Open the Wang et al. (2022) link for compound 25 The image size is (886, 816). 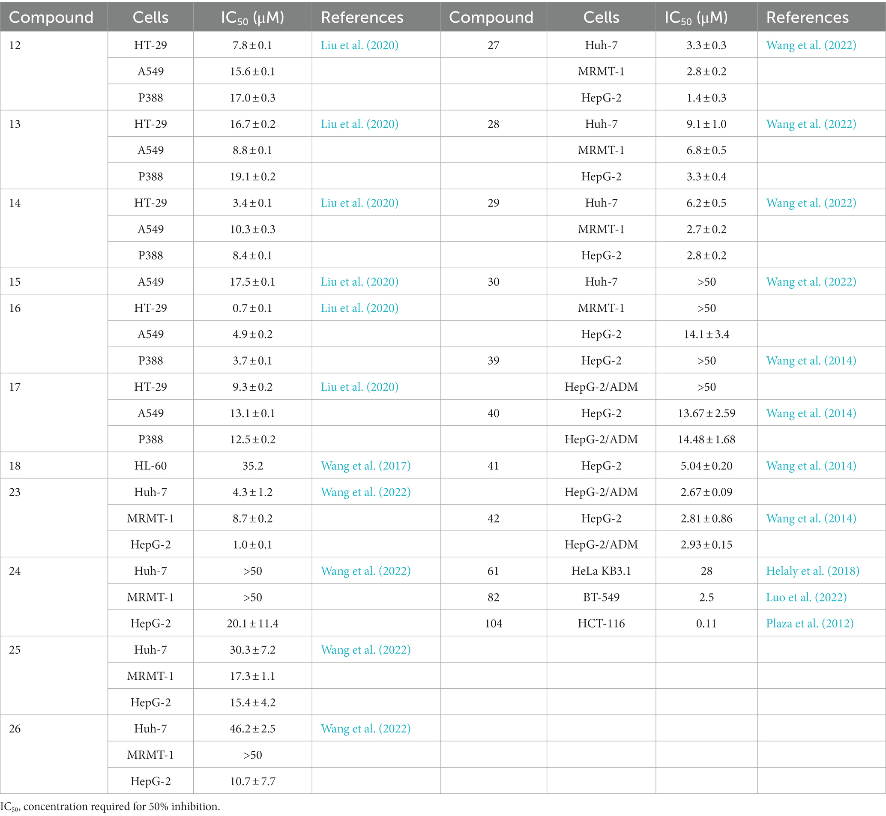(x=366, y=650)
